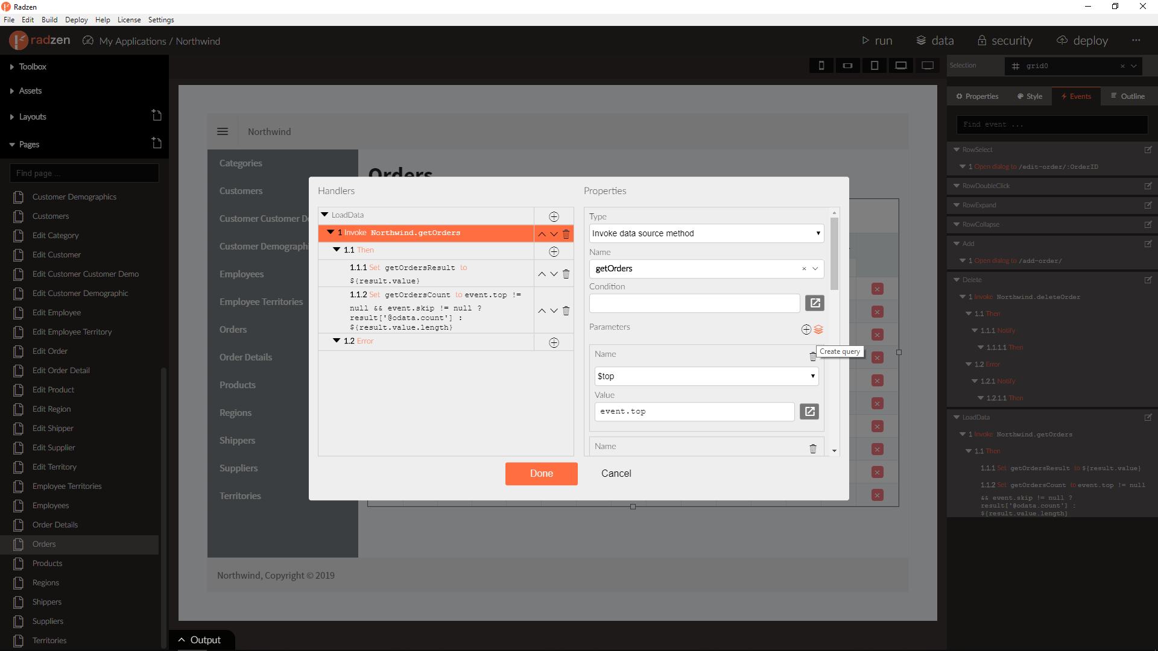
Task: Click the Create query layers icon
Action: coord(818,329)
